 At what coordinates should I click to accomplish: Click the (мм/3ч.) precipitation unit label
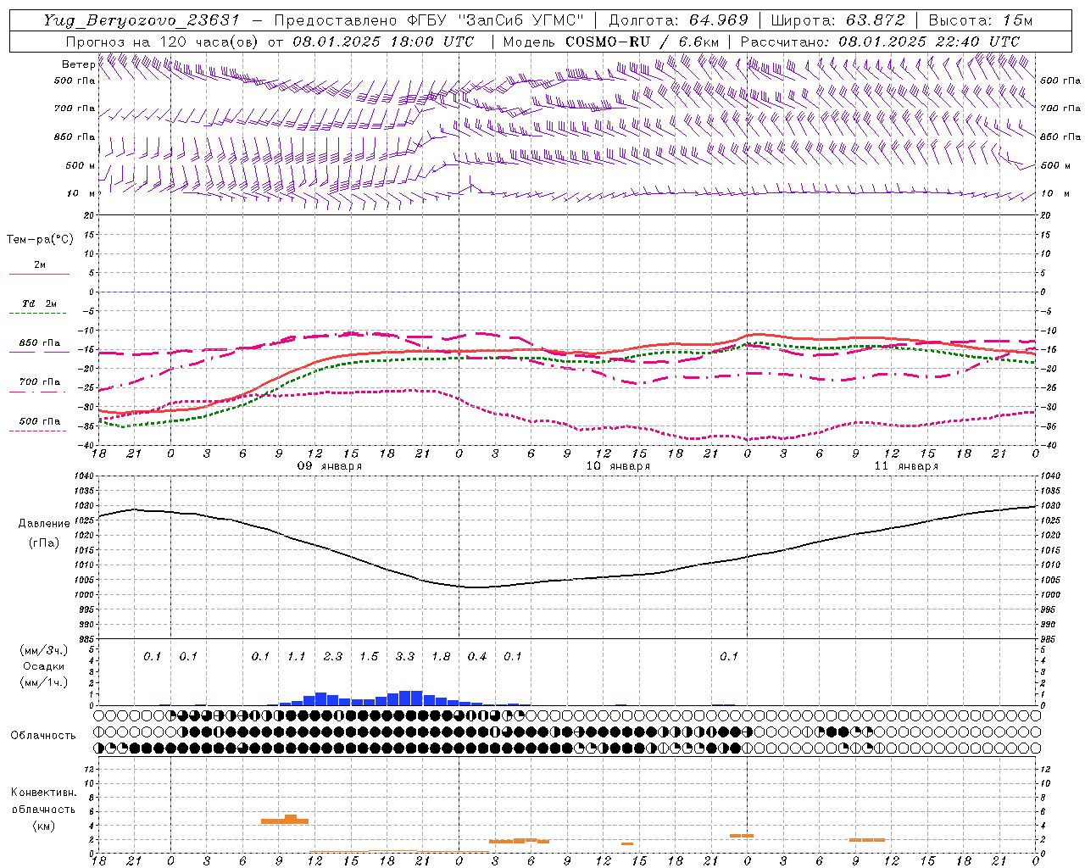(x=44, y=651)
